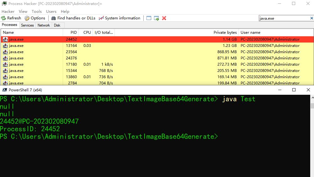
Task: Sort by the User name column header
Action: click(x=276, y=32)
